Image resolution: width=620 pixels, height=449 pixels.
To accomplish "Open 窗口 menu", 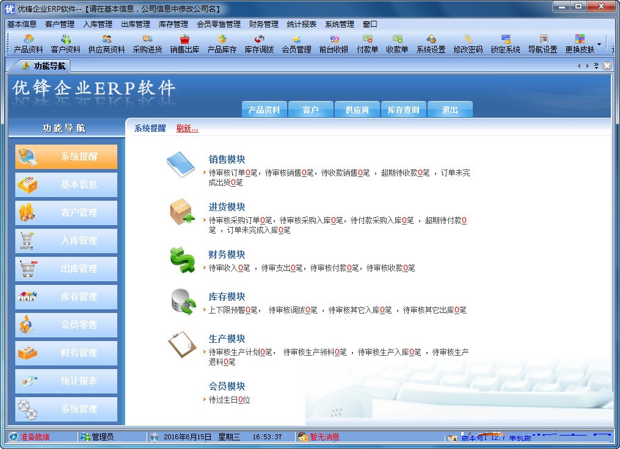I will tap(370, 24).
